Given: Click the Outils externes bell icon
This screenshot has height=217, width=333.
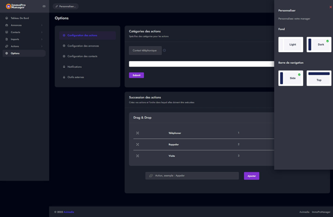Looking at the screenshot, I should point(64,77).
